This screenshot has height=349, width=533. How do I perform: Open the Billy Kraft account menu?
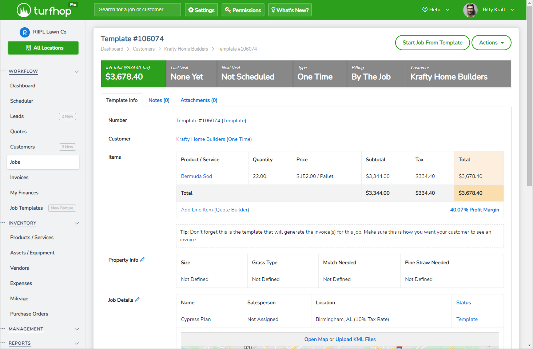498,10
